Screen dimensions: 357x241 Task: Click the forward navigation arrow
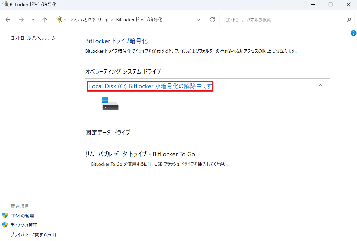[21, 20]
